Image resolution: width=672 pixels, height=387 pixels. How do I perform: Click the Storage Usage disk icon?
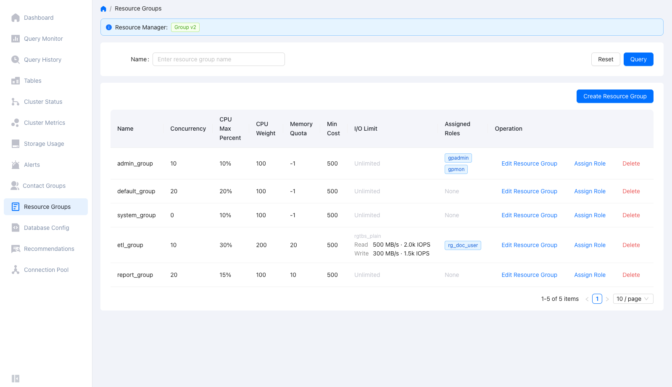(x=16, y=144)
